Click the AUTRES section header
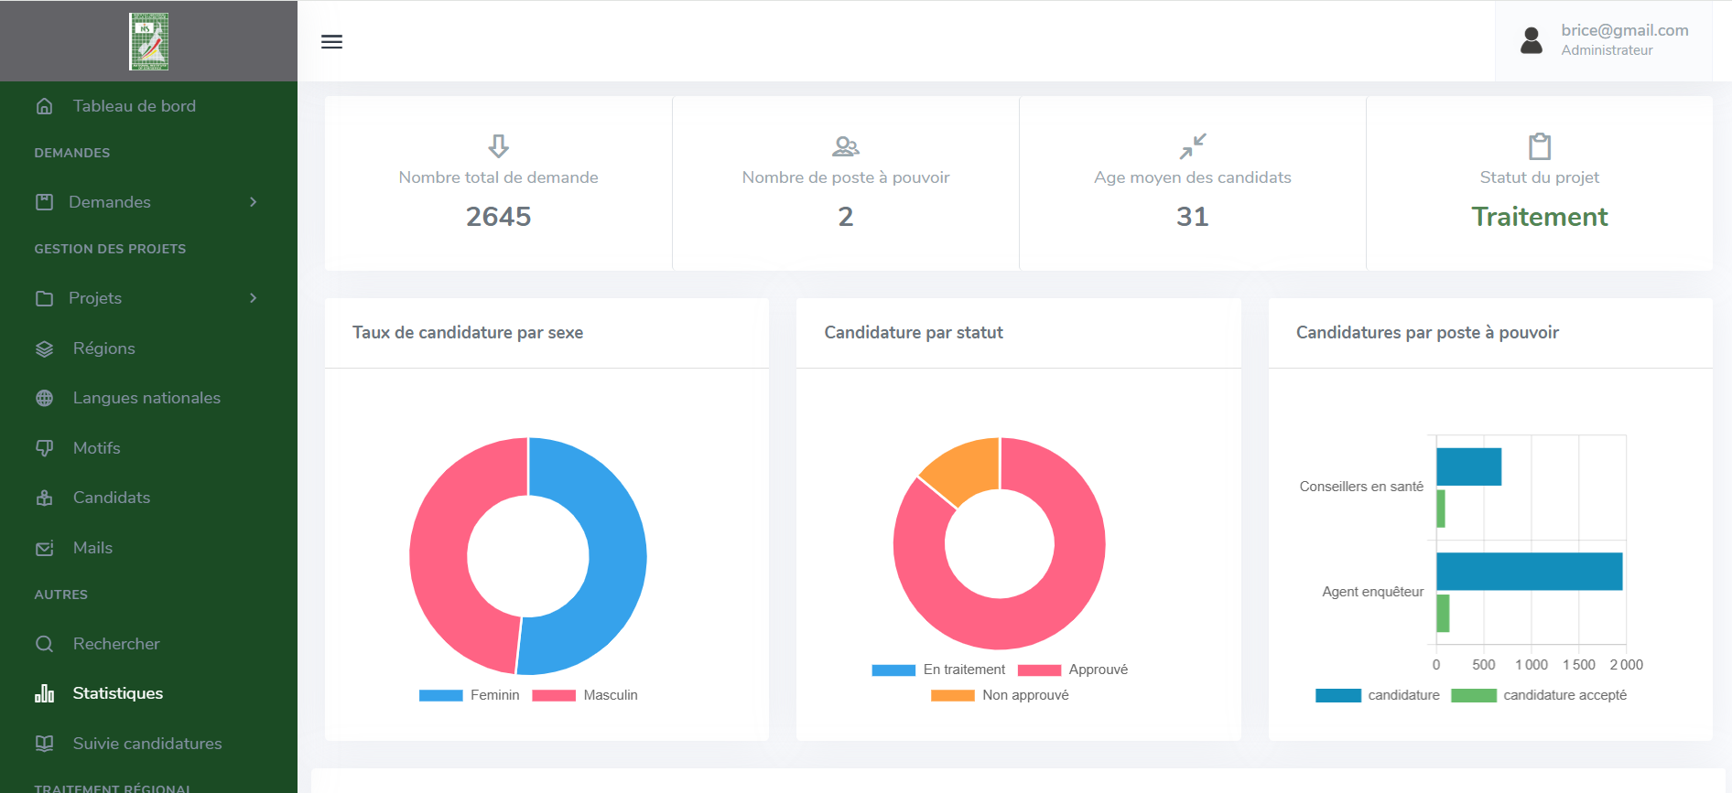Screen dimensions: 1732x793 (x=60, y=595)
